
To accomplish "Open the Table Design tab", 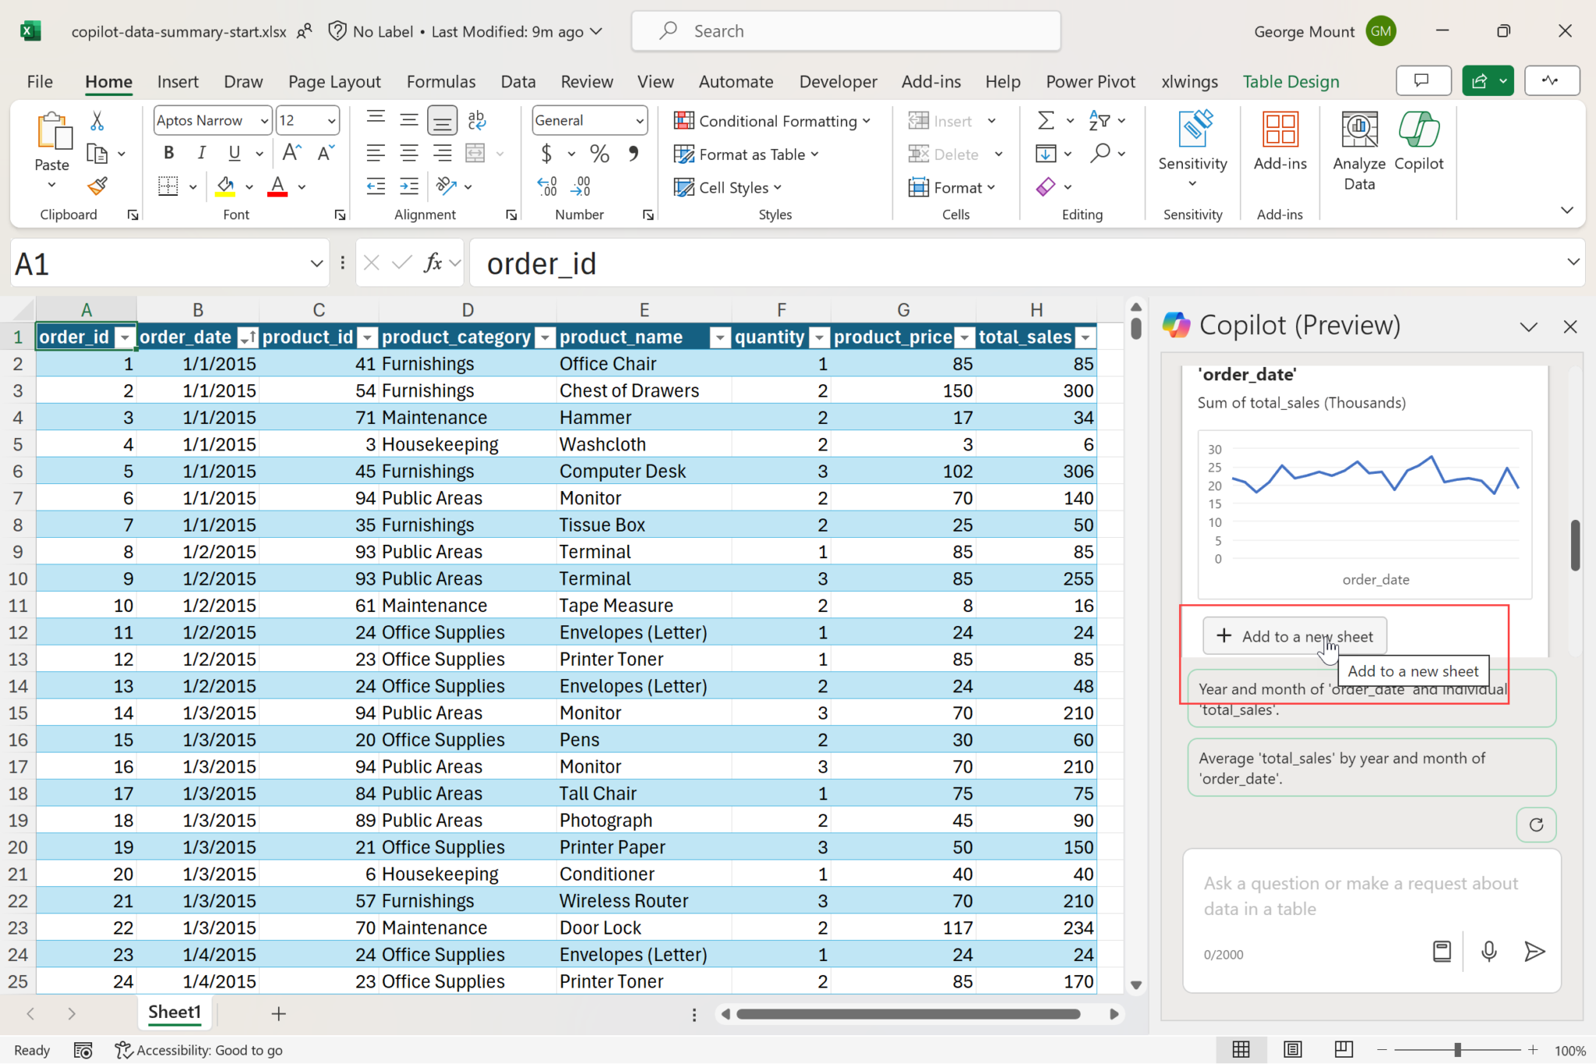I will pyautogui.click(x=1291, y=82).
